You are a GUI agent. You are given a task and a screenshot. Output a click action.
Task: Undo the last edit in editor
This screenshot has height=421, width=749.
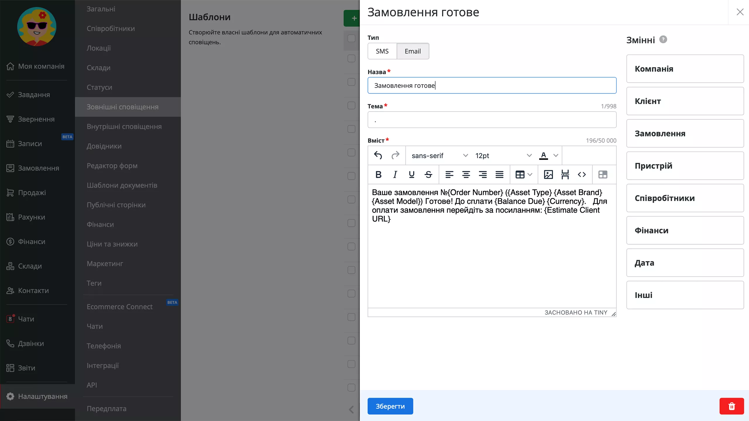point(378,155)
